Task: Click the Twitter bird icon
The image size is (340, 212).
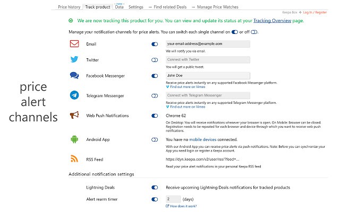Action: coord(75,60)
